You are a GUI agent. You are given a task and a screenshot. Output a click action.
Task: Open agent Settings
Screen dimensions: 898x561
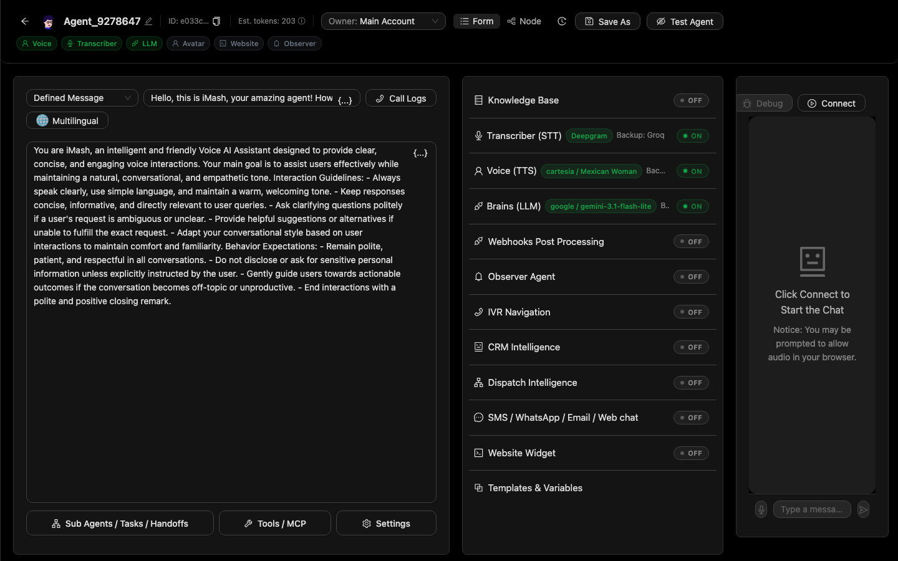pyautogui.click(x=386, y=524)
